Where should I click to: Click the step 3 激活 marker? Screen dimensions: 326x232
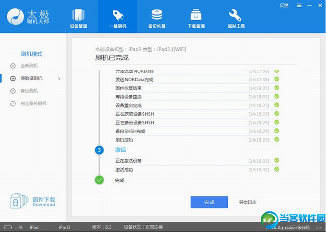point(99,150)
